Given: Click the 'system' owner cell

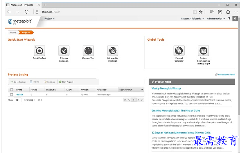Looking at the screenshot, I should click(x=85, y=94).
